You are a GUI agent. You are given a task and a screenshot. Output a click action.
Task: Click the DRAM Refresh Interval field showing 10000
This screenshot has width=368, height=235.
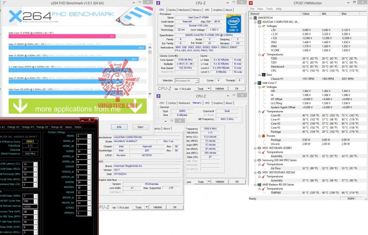[x=30, y=206]
